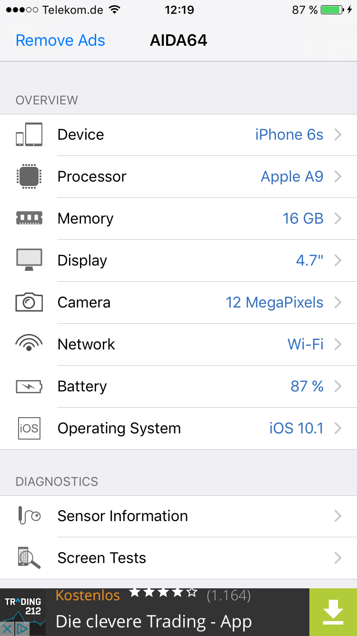Tap the Network Wi-Fi signal icon
This screenshot has height=636, width=357.
[x=29, y=342]
